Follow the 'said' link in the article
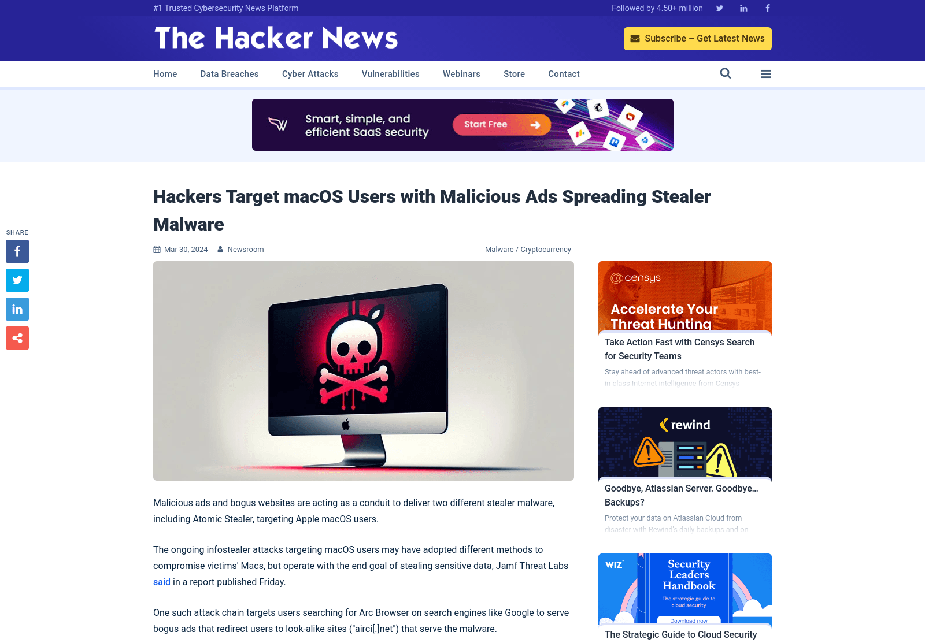 (x=162, y=582)
